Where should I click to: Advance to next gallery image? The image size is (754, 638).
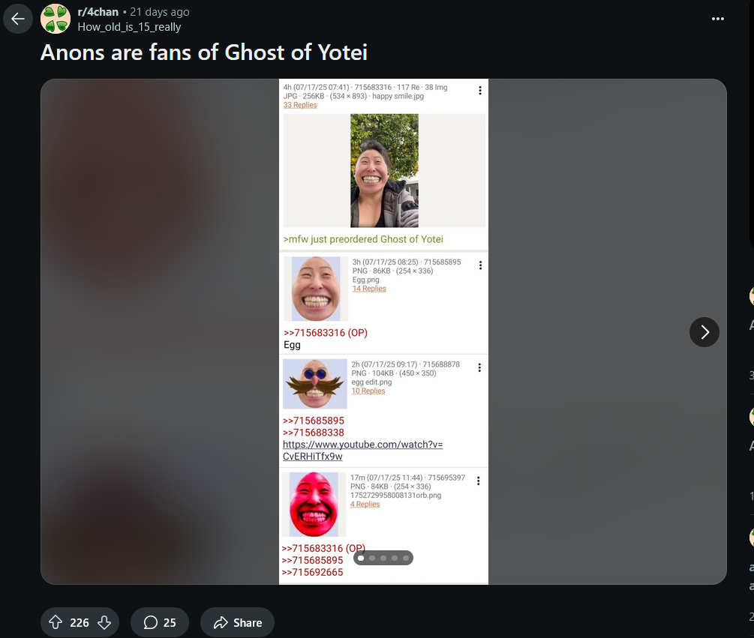[x=704, y=332]
